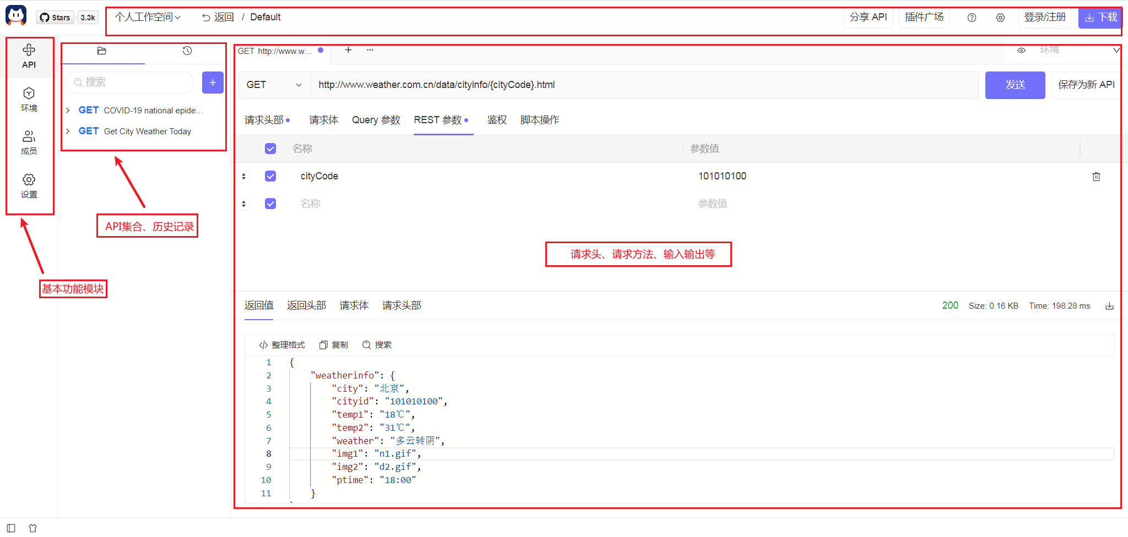Add a new request tab

pyautogui.click(x=348, y=50)
